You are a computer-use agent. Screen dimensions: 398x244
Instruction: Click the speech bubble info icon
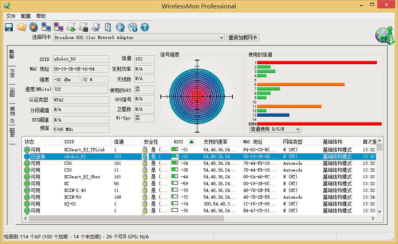(133, 27)
